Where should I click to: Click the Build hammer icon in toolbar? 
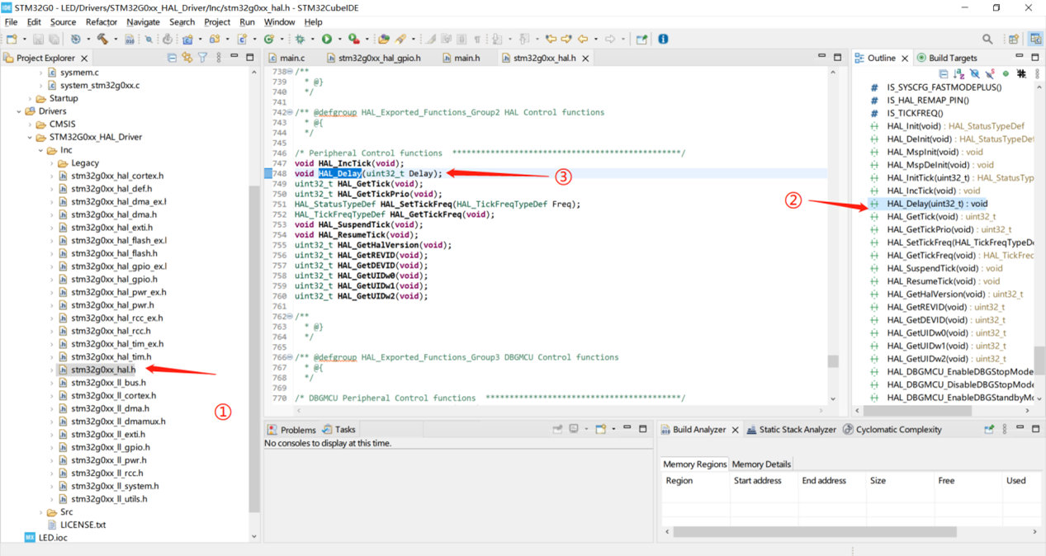102,39
